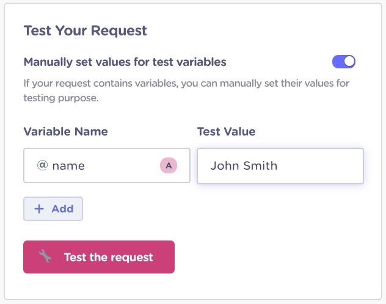386x304 pixels.
Task: Open the name variable selector field
Action: point(107,165)
